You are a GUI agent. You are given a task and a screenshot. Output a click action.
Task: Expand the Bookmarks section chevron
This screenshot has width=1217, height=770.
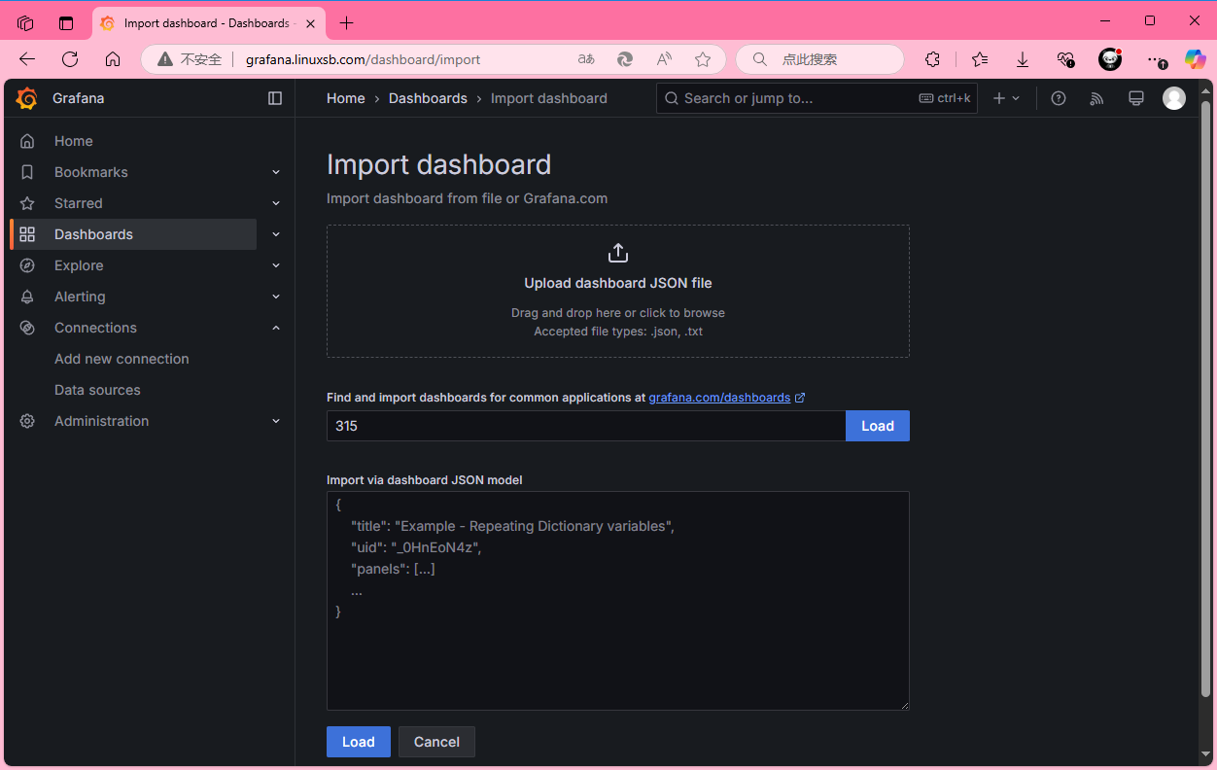coord(276,172)
